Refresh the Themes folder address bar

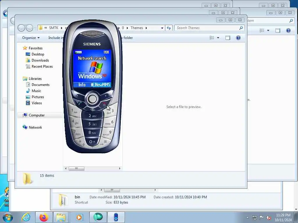pos(169,28)
